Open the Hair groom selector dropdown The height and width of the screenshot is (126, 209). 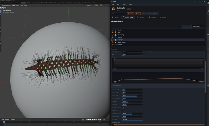coord(119,14)
